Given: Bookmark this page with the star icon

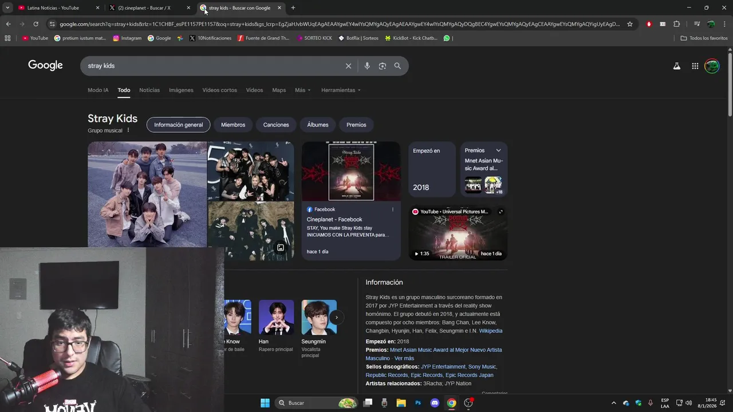Looking at the screenshot, I should click(630, 24).
